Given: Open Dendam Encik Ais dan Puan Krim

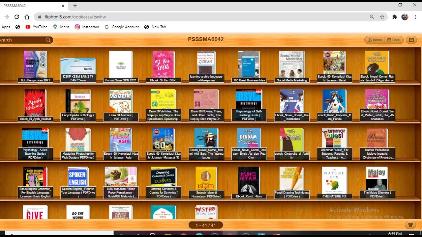Looking at the screenshot, I should pyautogui.click(x=249, y=144).
